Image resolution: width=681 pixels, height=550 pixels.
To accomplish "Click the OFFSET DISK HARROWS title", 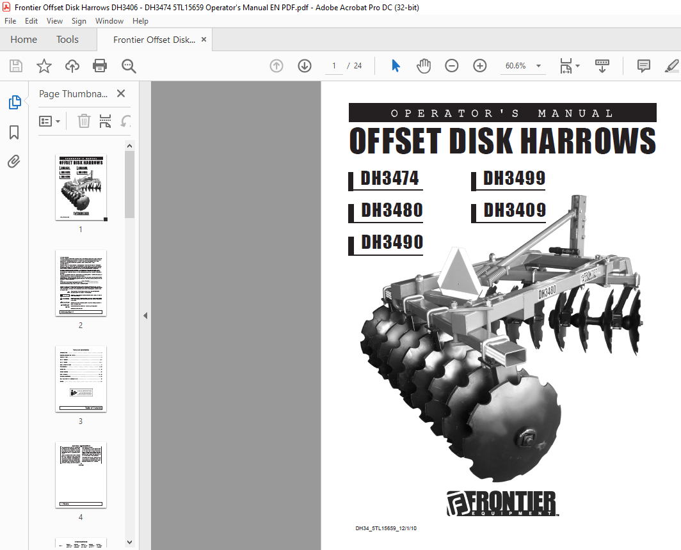I will coord(502,141).
